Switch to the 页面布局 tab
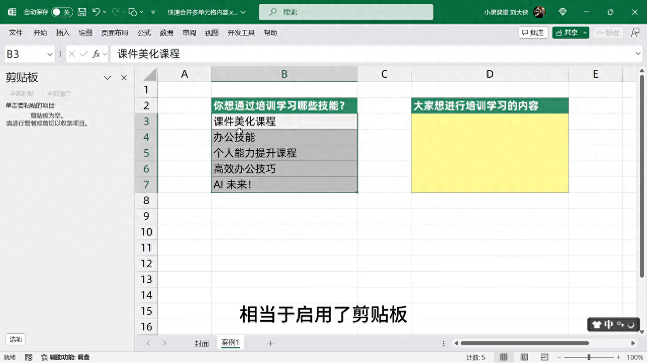This screenshot has height=363, width=647. [115, 33]
